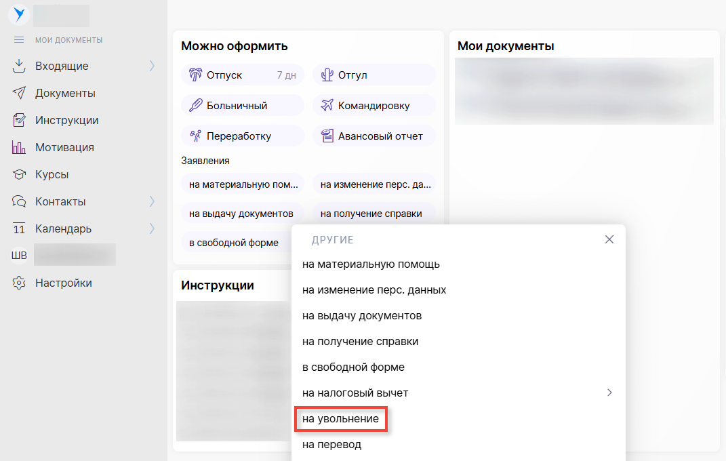Open Мотивация bar chart icon
Viewport: 726px width, 461px height.
pyautogui.click(x=19, y=147)
